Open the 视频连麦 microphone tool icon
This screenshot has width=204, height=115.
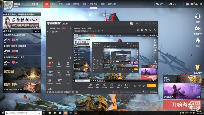click(50, 73)
